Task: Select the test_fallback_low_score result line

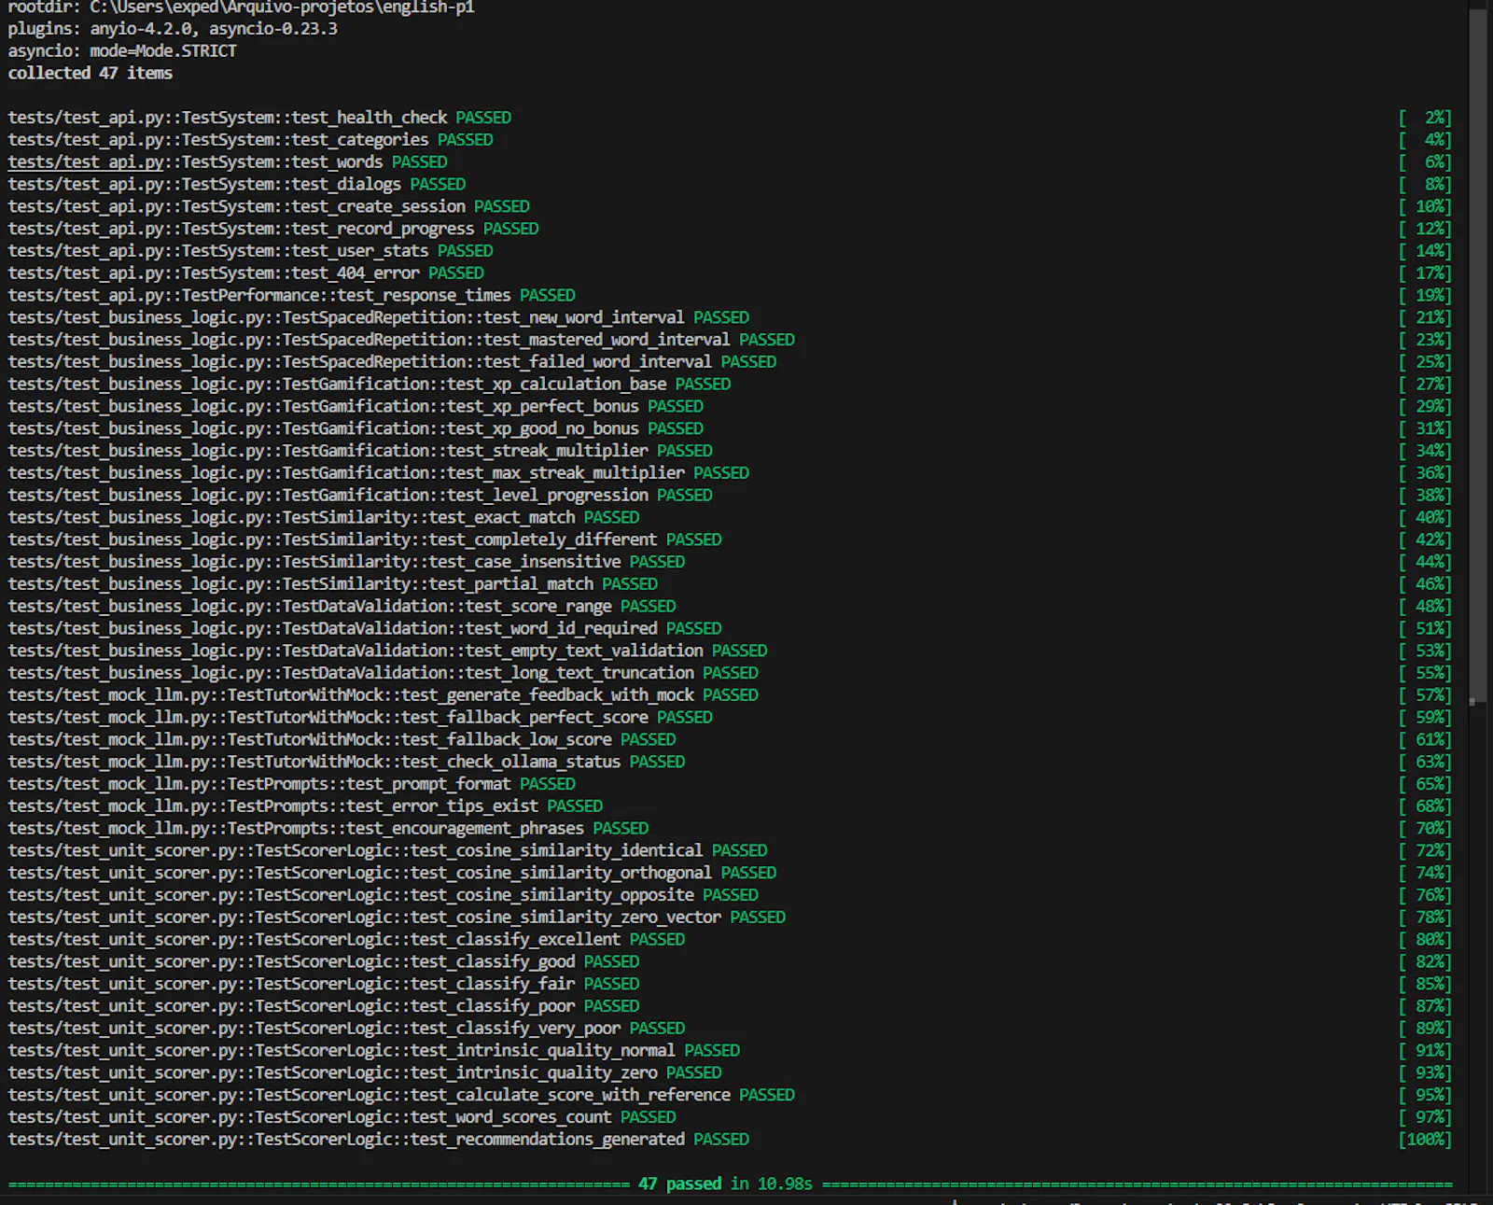Action: point(342,740)
